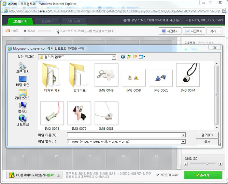Click the empty photo slot 17
Viewport: 228px width, 184px height.
click(56, 159)
